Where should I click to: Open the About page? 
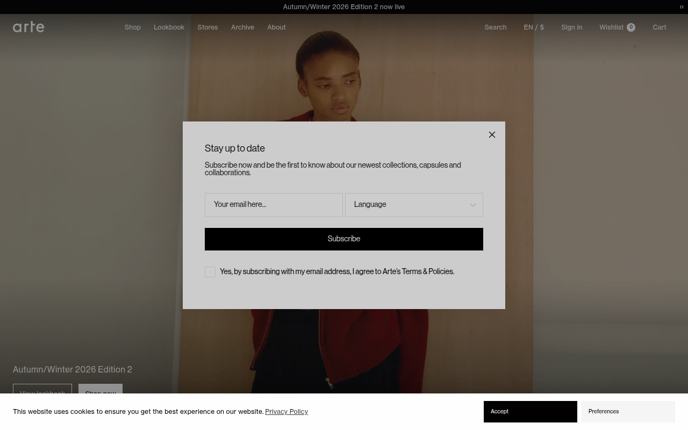click(276, 27)
